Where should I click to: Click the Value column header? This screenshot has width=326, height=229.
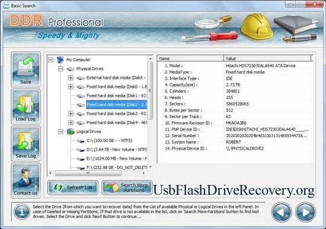[267, 59]
